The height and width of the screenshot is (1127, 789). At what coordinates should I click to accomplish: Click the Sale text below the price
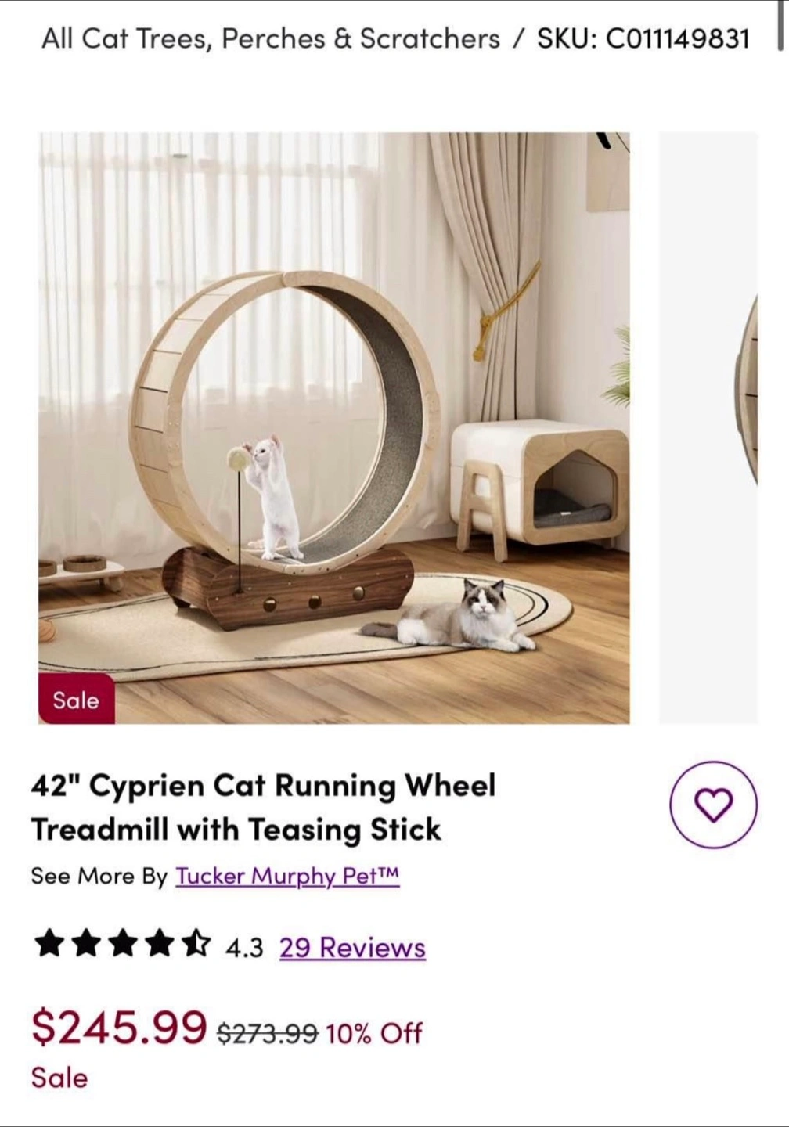pos(59,1078)
